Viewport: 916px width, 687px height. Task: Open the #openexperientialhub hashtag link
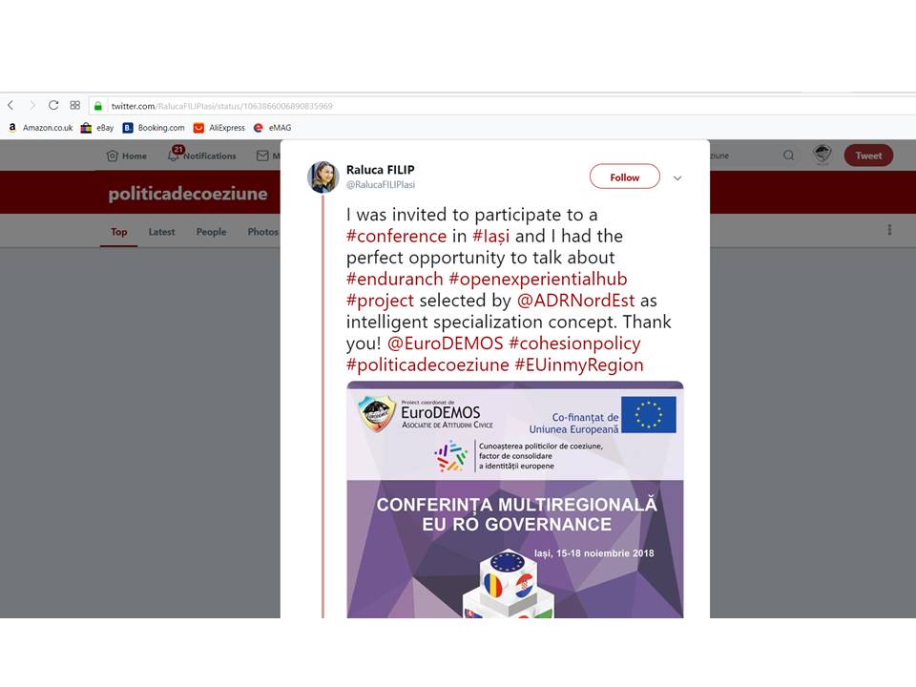coord(538,280)
